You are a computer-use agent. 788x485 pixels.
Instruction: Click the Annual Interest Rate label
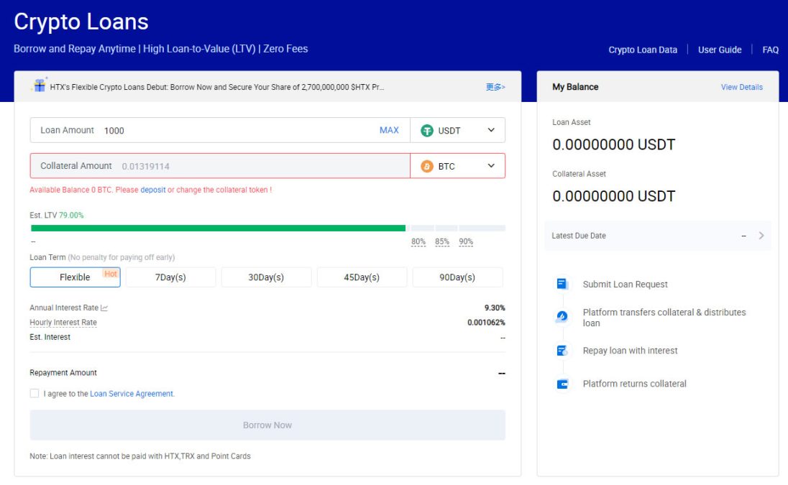coord(64,308)
